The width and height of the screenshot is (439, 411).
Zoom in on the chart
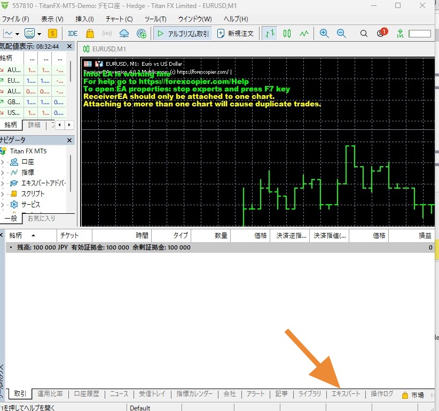coord(324,34)
